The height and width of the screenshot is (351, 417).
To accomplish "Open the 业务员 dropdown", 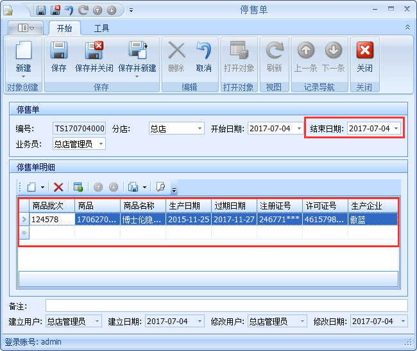I will pos(101,144).
